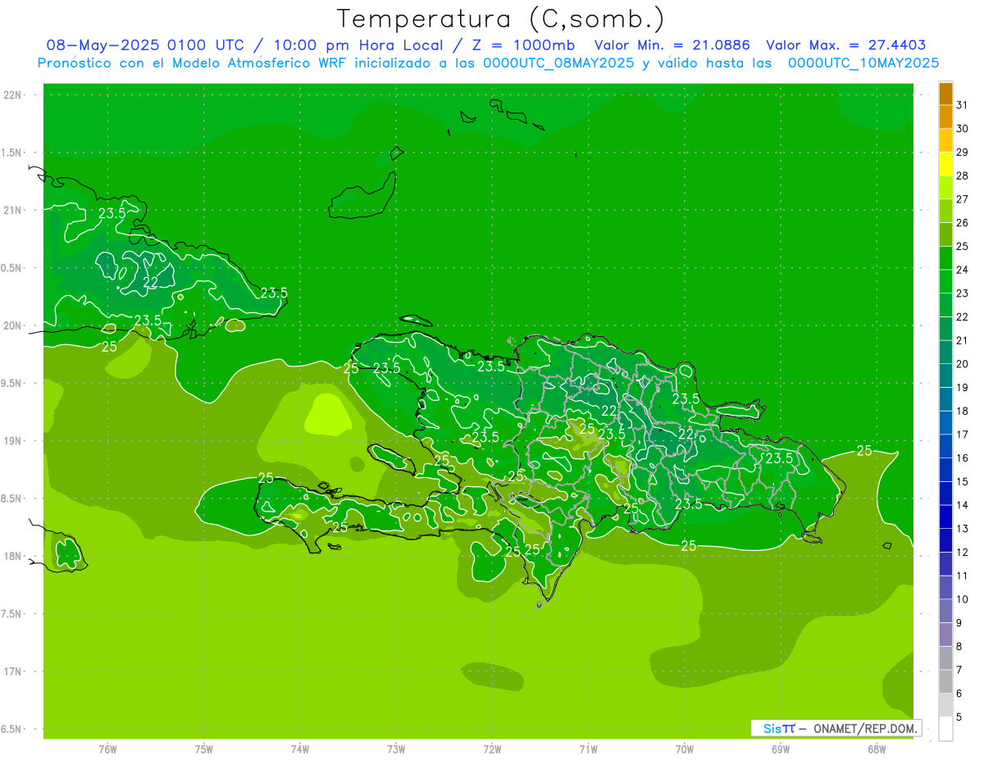Click the 76W longitude axis label

[107, 749]
